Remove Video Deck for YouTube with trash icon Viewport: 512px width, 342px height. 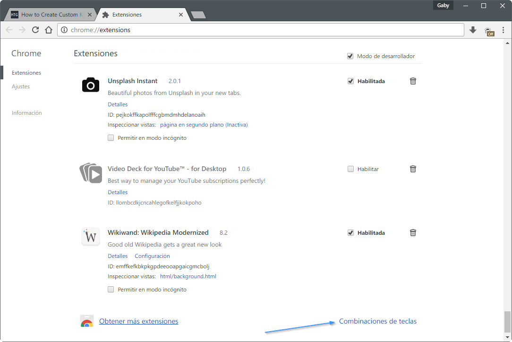[413, 169]
